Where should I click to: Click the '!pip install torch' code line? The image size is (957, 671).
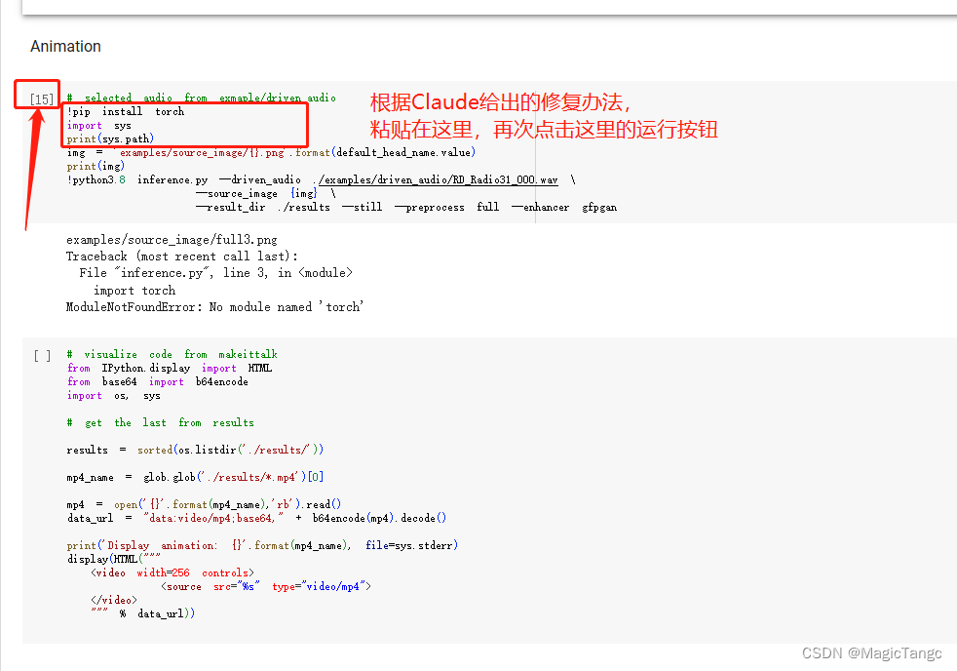126,111
